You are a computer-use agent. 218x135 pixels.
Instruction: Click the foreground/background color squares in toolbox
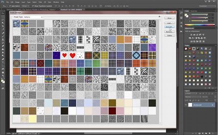point(3,81)
